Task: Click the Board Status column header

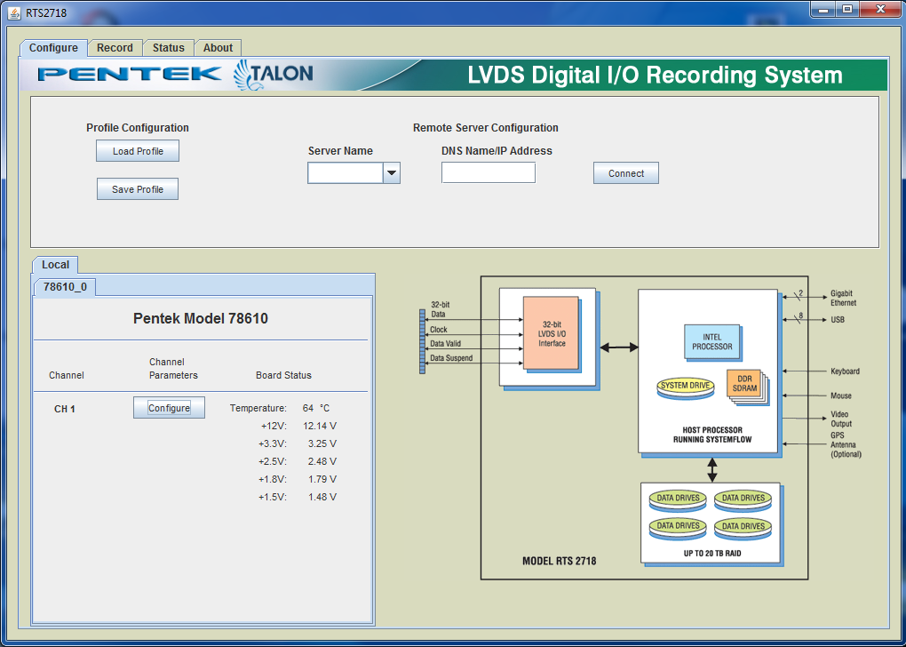Action: (283, 375)
